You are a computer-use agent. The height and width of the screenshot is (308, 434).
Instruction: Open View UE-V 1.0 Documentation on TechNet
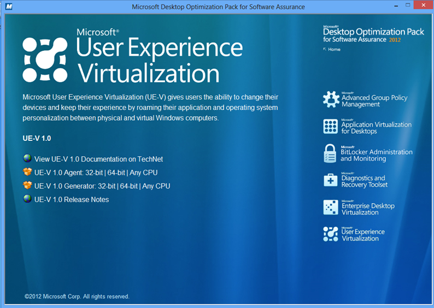98,159
